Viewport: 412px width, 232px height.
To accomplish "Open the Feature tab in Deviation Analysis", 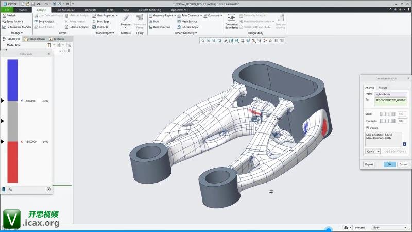I will pos(383,88).
